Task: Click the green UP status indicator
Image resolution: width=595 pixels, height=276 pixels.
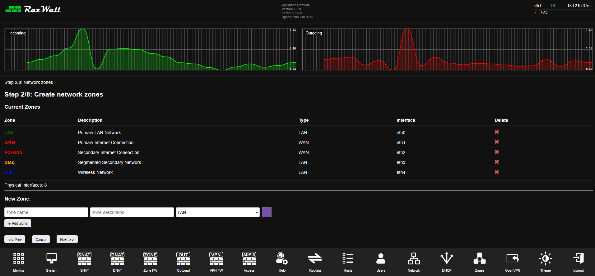Action: [554, 6]
